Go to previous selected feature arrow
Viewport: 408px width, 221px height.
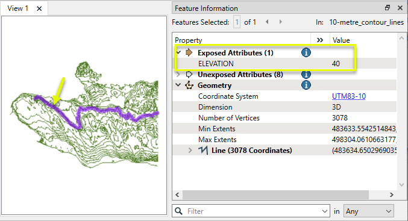click(267, 22)
